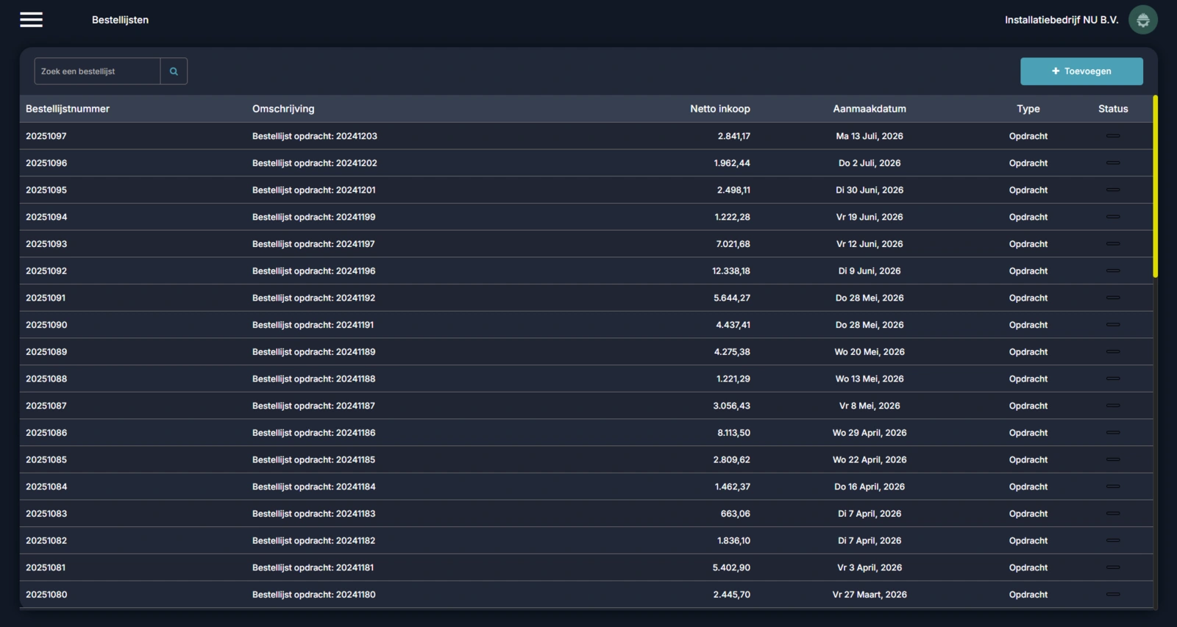Click date 'Vr 3 April, 2026'
This screenshot has width=1177, height=627.
click(x=870, y=567)
